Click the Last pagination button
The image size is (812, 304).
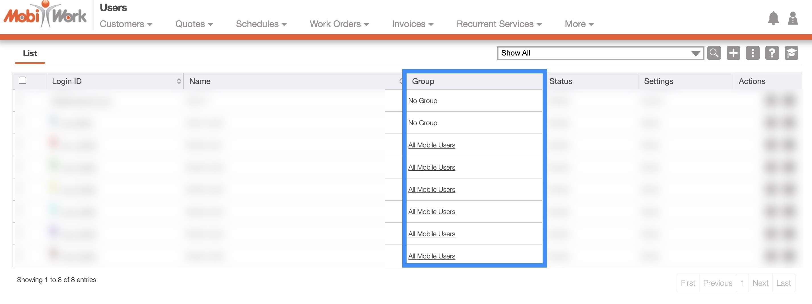click(x=783, y=283)
